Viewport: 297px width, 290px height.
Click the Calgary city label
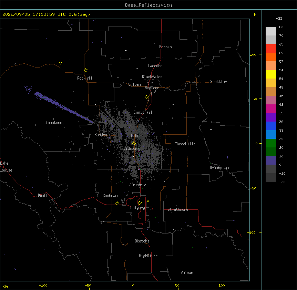137,208
